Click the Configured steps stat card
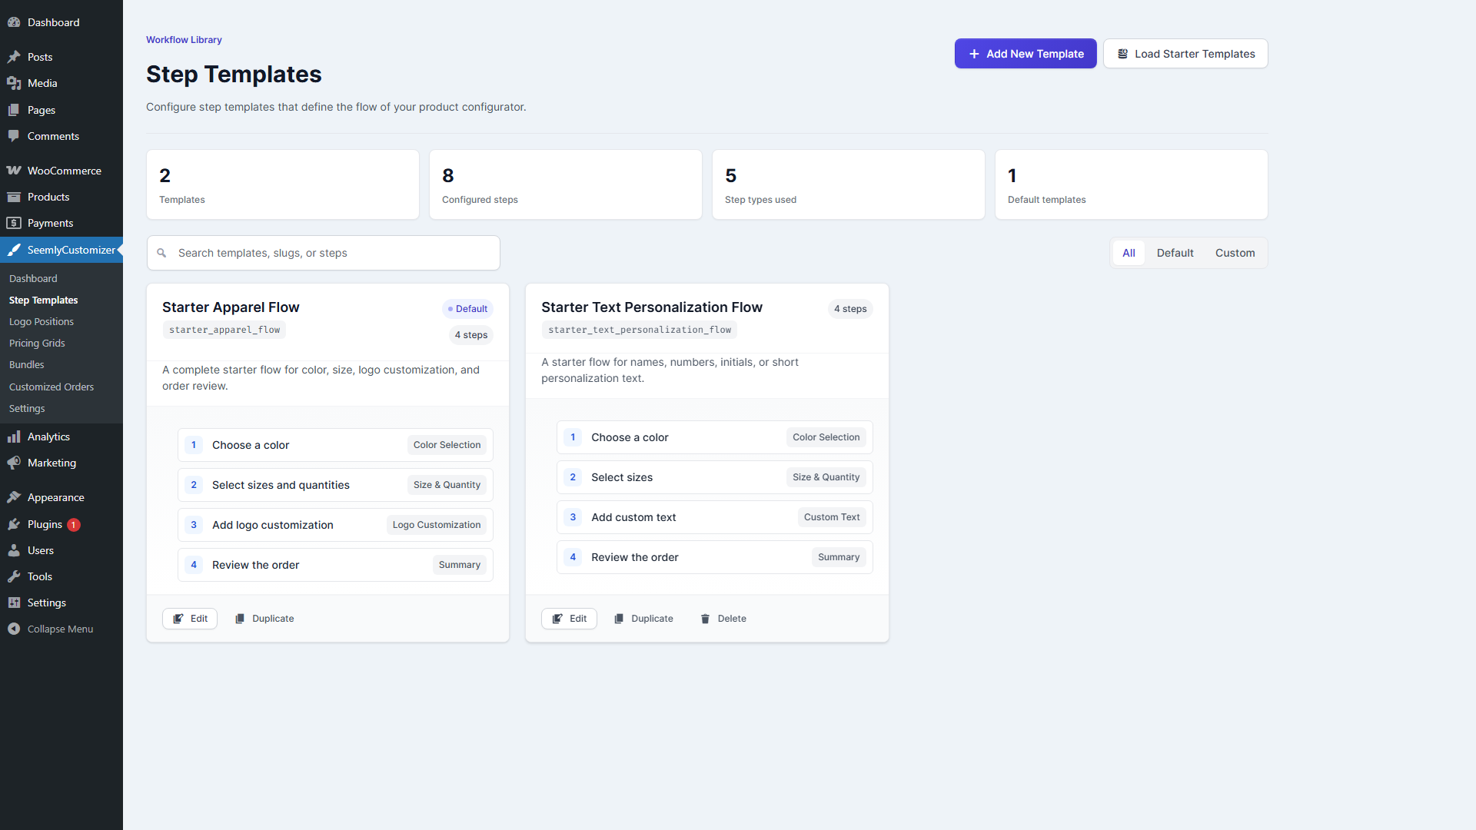The width and height of the screenshot is (1476, 830). tap(566, 184)
